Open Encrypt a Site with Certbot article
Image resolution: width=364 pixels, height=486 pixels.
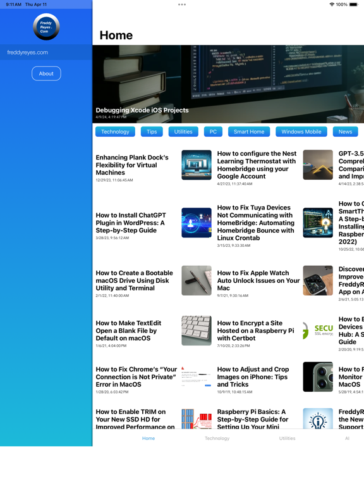coord(256,331)
